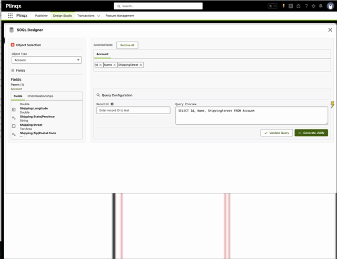Open the Transactions tab
Screen dimensions: 337x259
86,16
